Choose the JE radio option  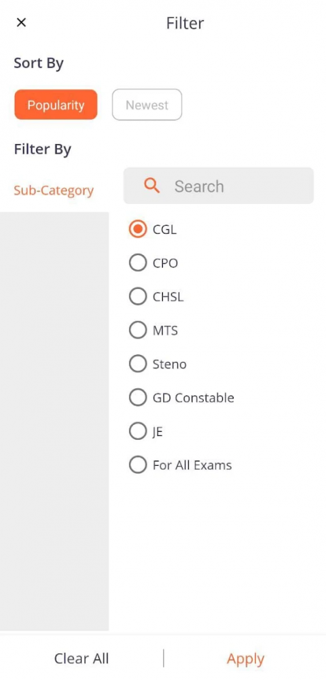[x=138, y=432]
